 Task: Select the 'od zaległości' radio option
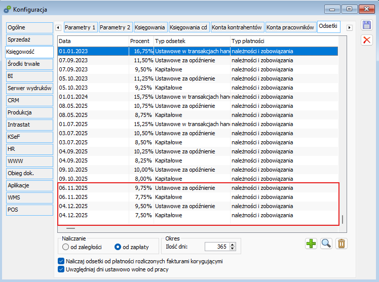66,247
